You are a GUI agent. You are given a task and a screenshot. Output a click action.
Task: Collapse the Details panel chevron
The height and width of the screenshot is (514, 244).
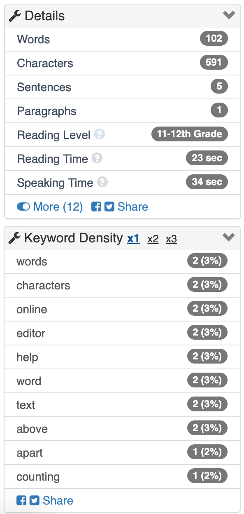coord(229,15)
